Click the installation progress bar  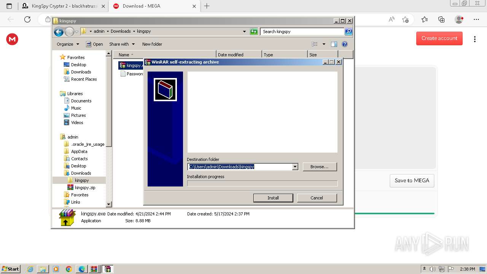[262, 183]
